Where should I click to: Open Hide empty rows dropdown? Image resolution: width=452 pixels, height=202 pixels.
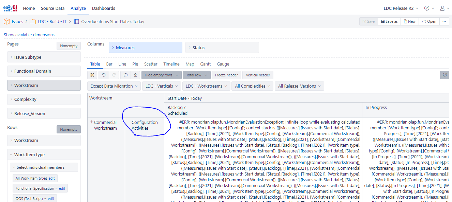(161, 75)
